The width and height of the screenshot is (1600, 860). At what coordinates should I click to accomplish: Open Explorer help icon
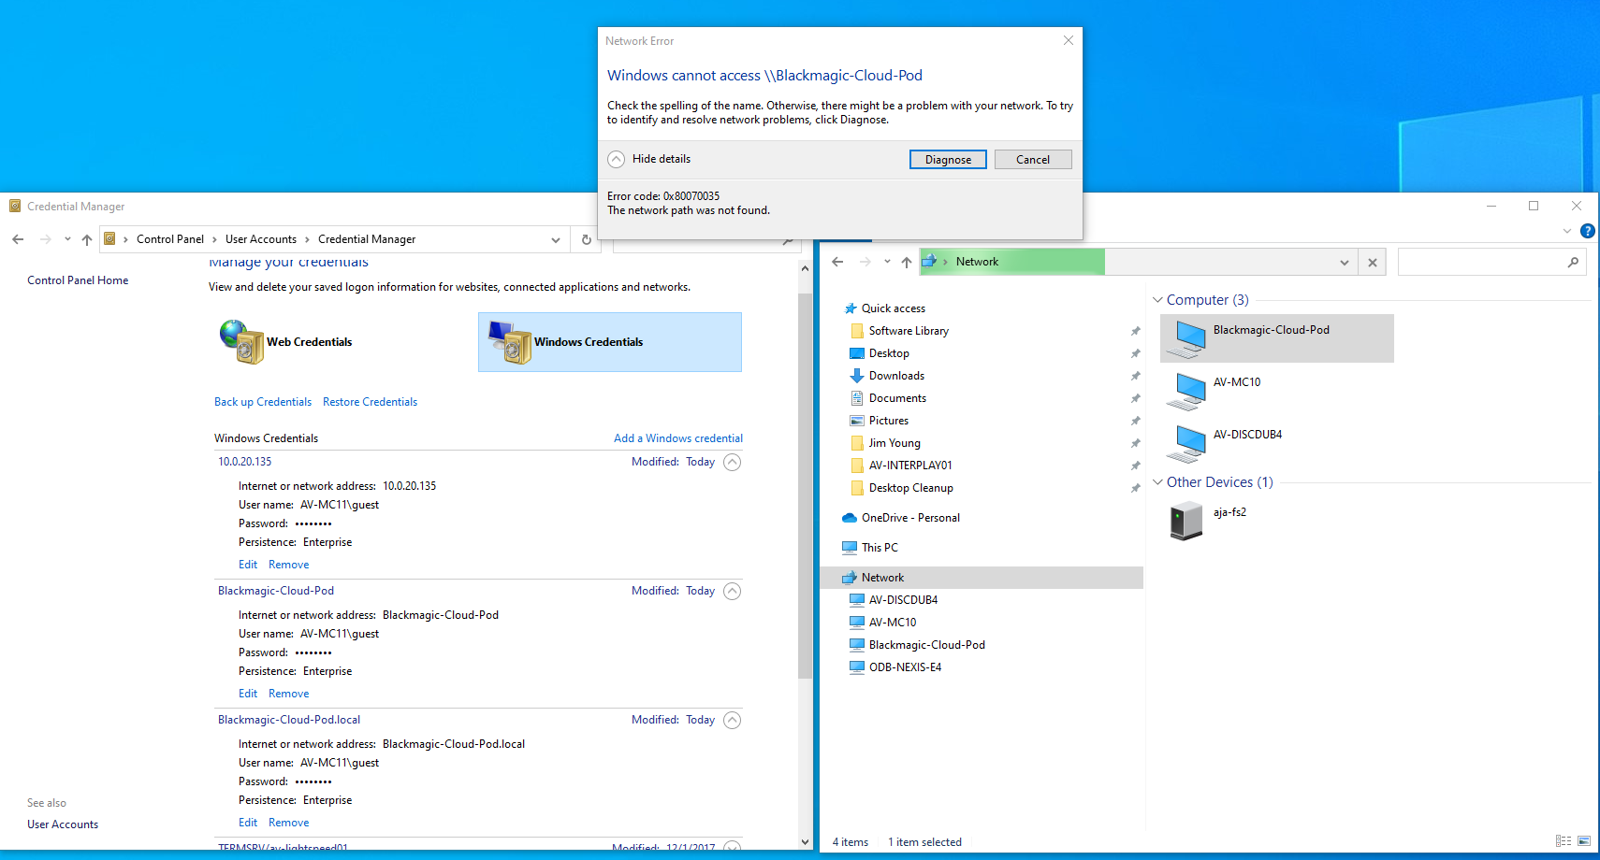pyautogui.click(x=1588, y=231)
